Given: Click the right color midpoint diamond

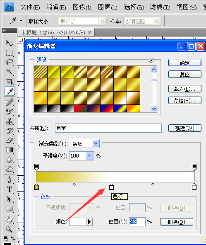Looking at the screenshot, I should click(x=153, y=184).
